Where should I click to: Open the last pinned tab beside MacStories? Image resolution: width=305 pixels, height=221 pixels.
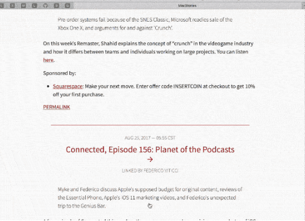tap(67, 6)
